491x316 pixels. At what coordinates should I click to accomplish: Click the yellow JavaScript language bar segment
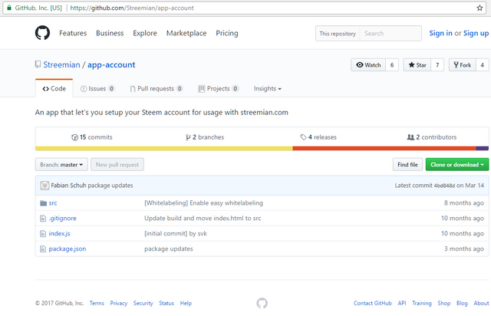pyautogui.click(x=163, y=149)
